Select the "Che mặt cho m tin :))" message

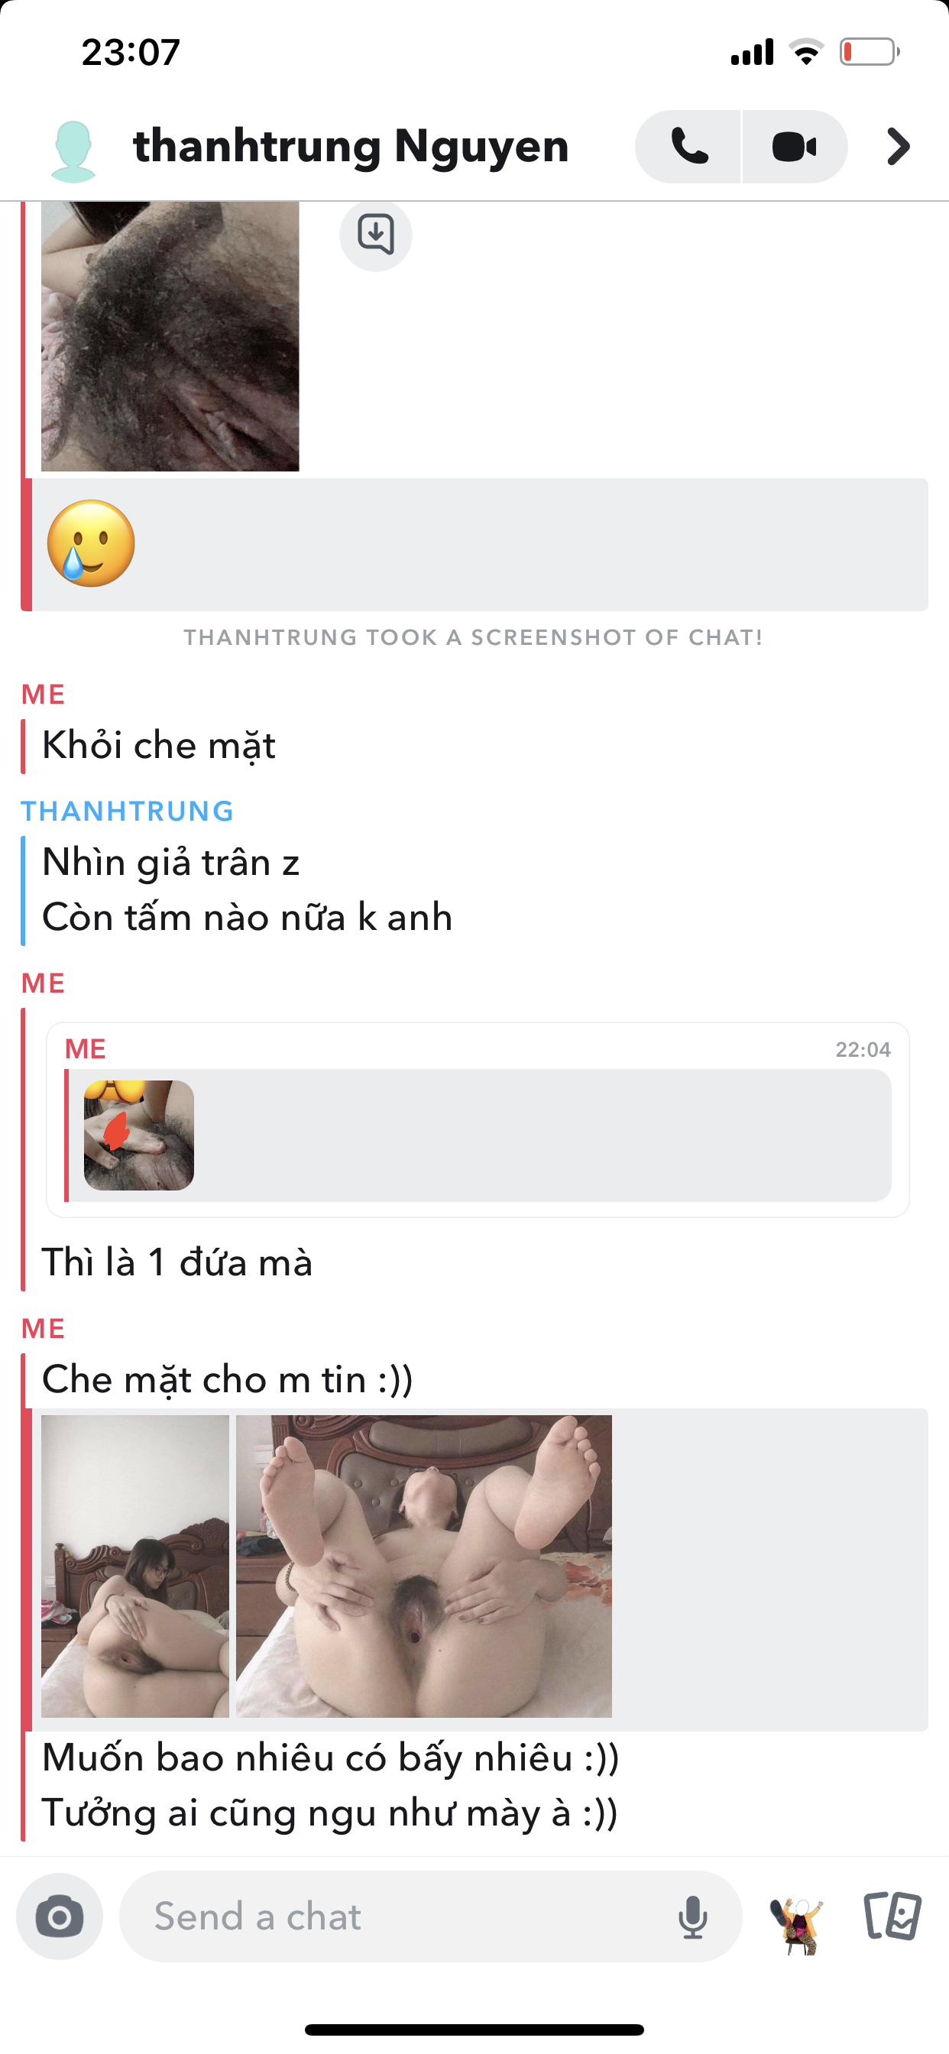coord(227,1379)
